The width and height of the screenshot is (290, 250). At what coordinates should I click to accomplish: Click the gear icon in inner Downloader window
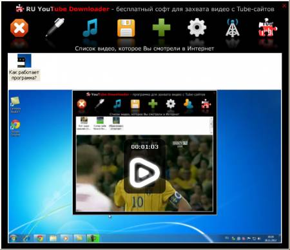pos(171,104)
